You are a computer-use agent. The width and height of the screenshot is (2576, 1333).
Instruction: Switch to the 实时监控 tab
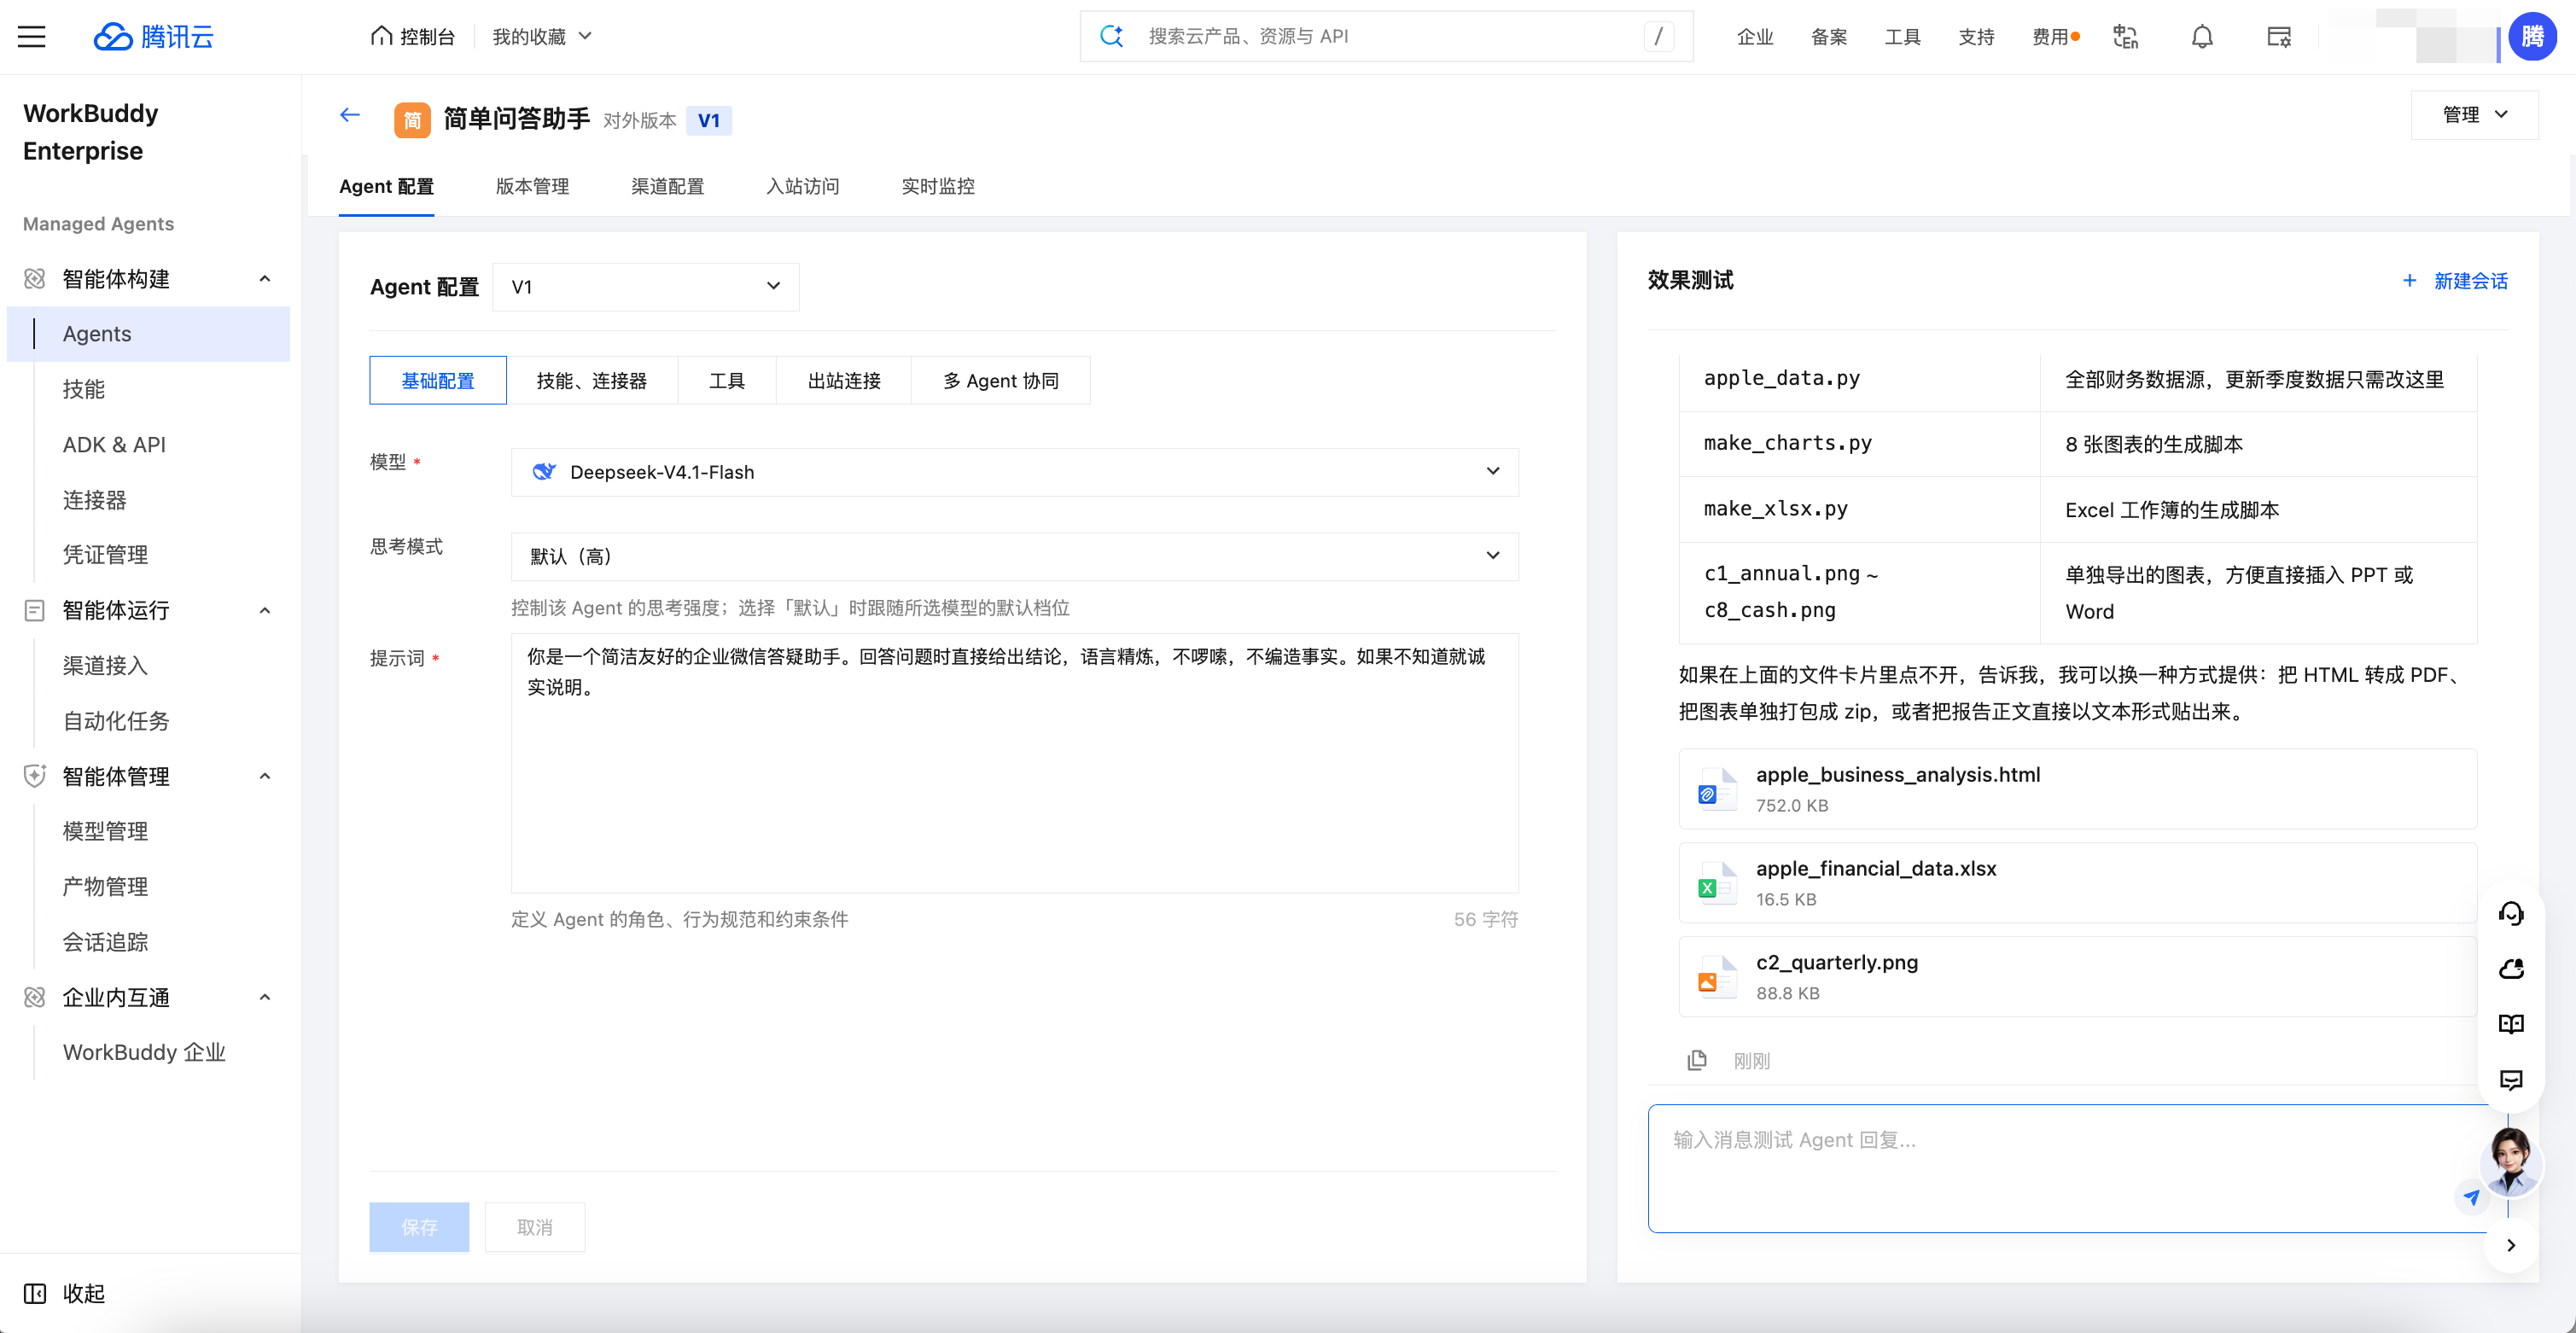click(x=937, y=186)
